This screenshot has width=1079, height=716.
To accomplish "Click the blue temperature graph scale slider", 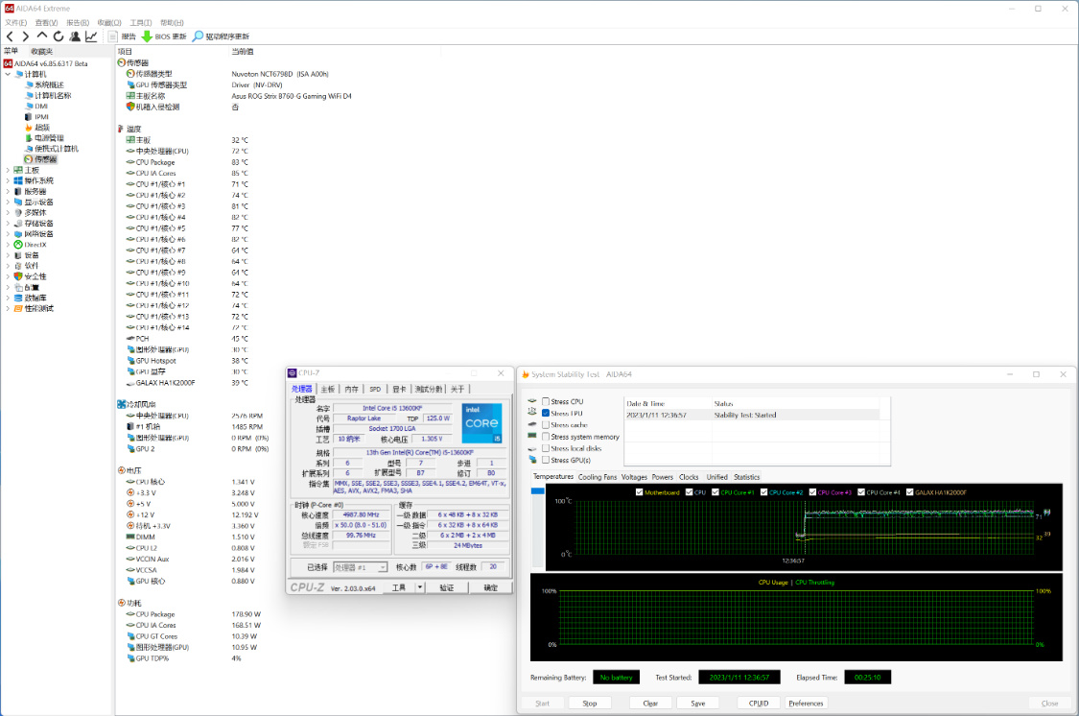I will click(x=537, y=490).
